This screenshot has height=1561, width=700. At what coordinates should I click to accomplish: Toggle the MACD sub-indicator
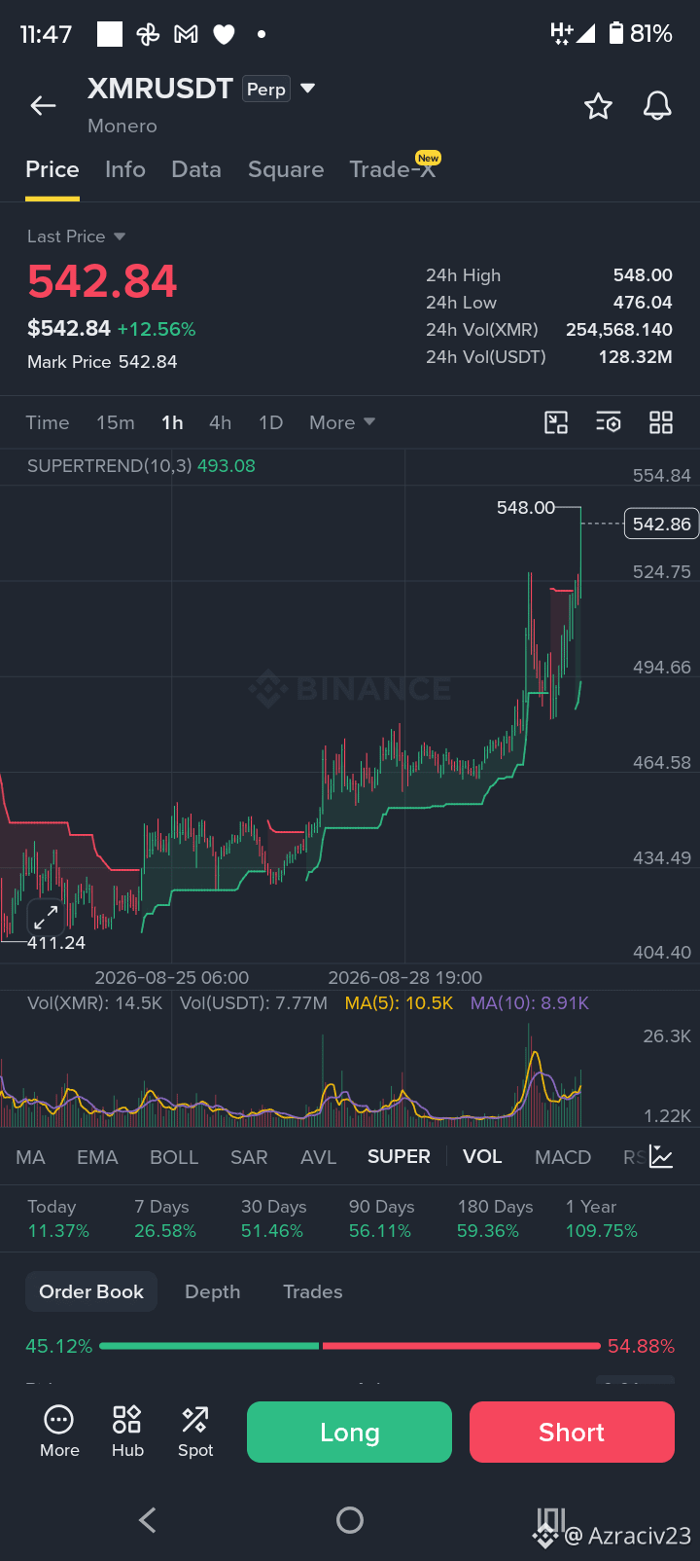563,1157
